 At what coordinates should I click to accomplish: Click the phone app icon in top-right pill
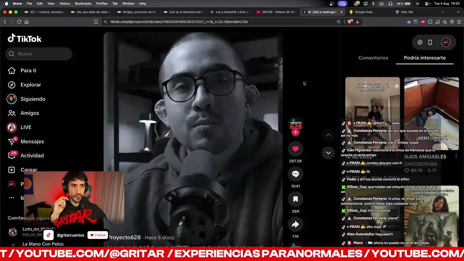click(x=430, y=42)
